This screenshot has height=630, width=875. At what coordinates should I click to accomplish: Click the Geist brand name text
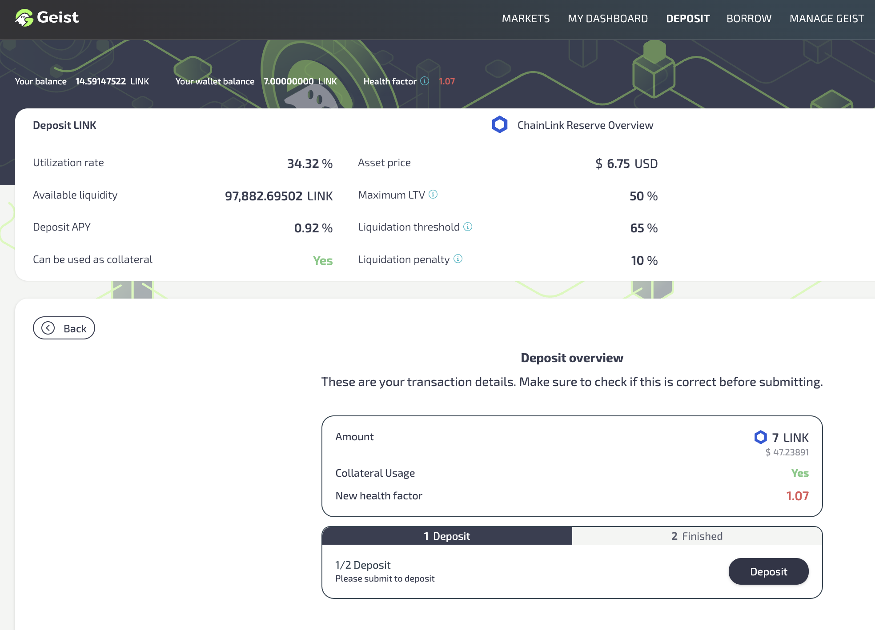[x=58, y=18]
